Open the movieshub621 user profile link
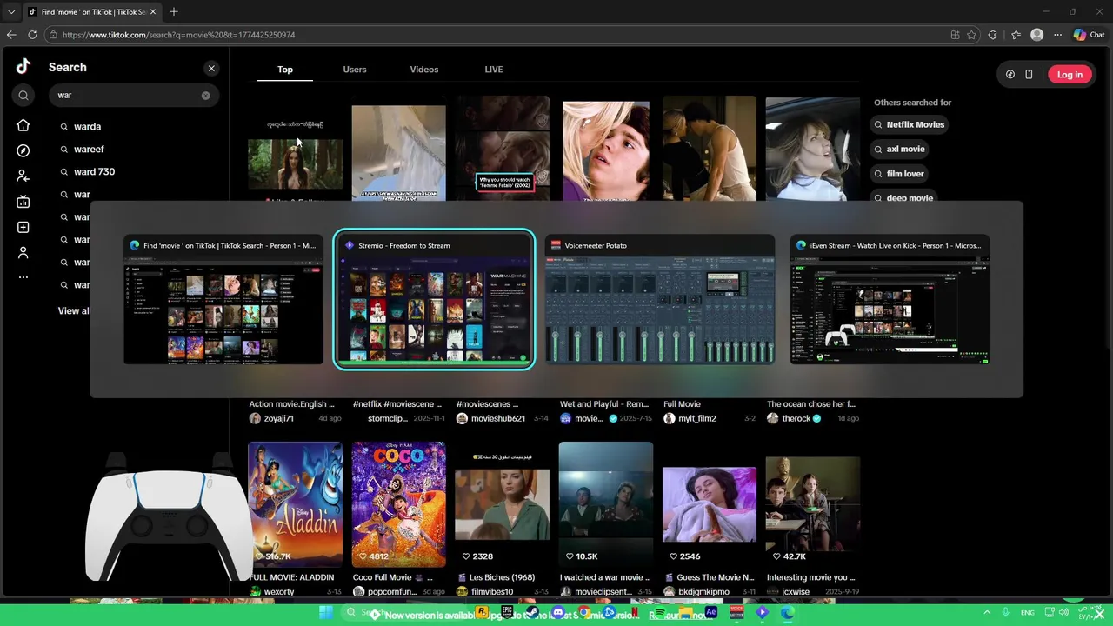Image resolution: width=1113 pixels, height=626 pixels. coord(498,418)
